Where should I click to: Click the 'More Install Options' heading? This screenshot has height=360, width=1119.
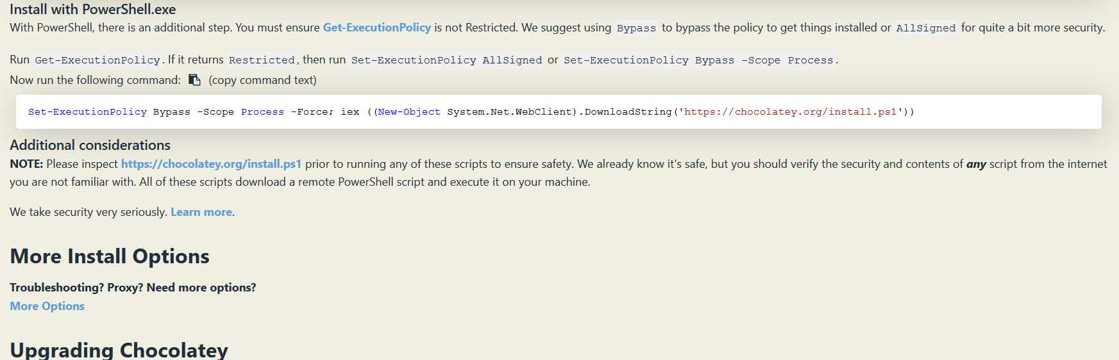[x=110, y=256]
